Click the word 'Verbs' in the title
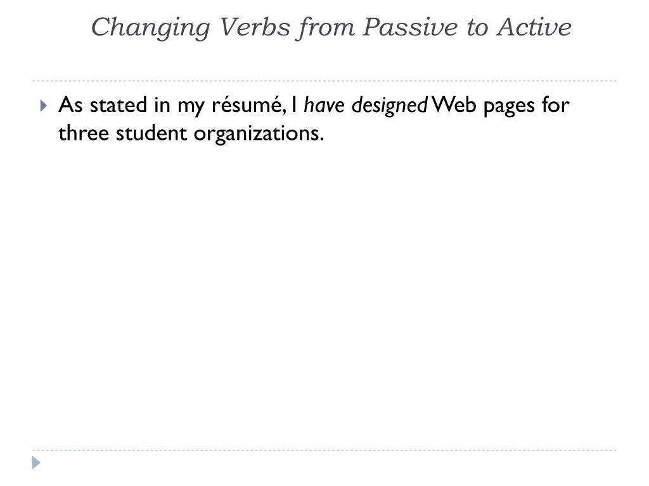Image resolution: width=649 pixels, height=486 pixels. (255, 27)
